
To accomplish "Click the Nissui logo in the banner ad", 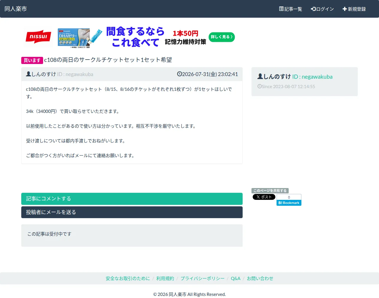I will [x=38, y=37].
